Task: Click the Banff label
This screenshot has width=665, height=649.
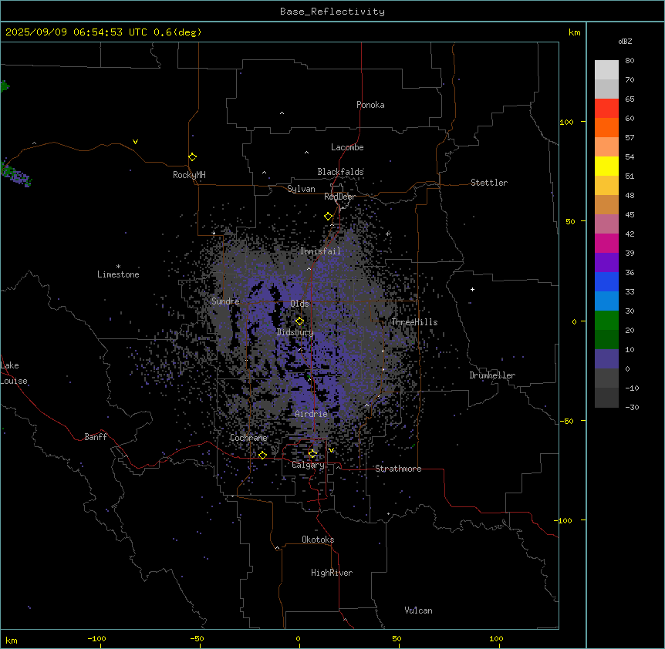Action: 96,437
